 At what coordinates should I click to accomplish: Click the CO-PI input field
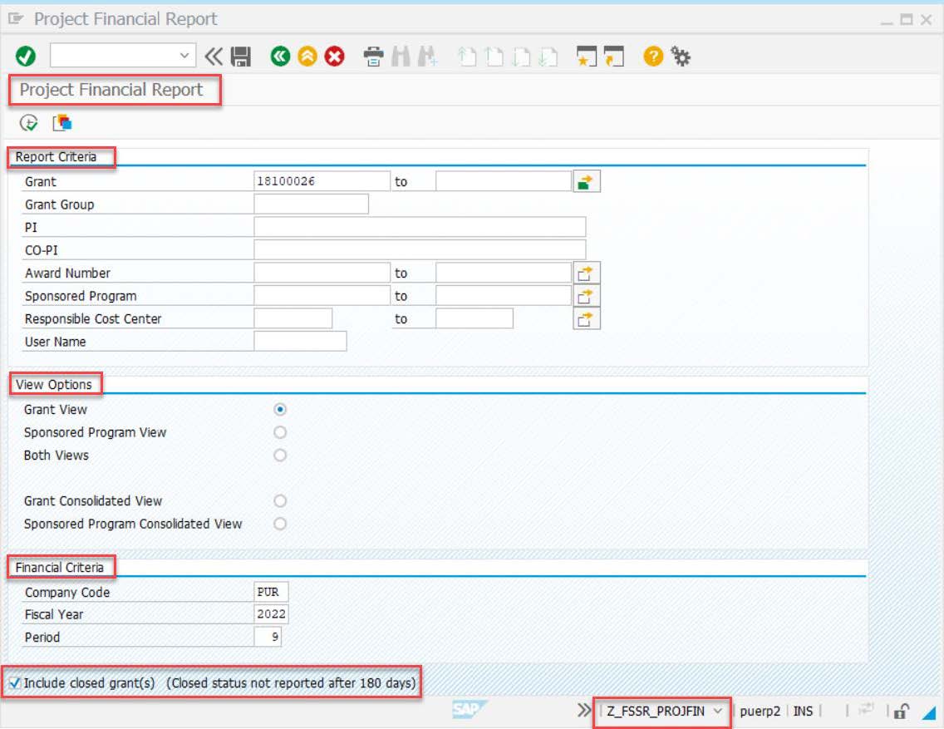(420, 250)
